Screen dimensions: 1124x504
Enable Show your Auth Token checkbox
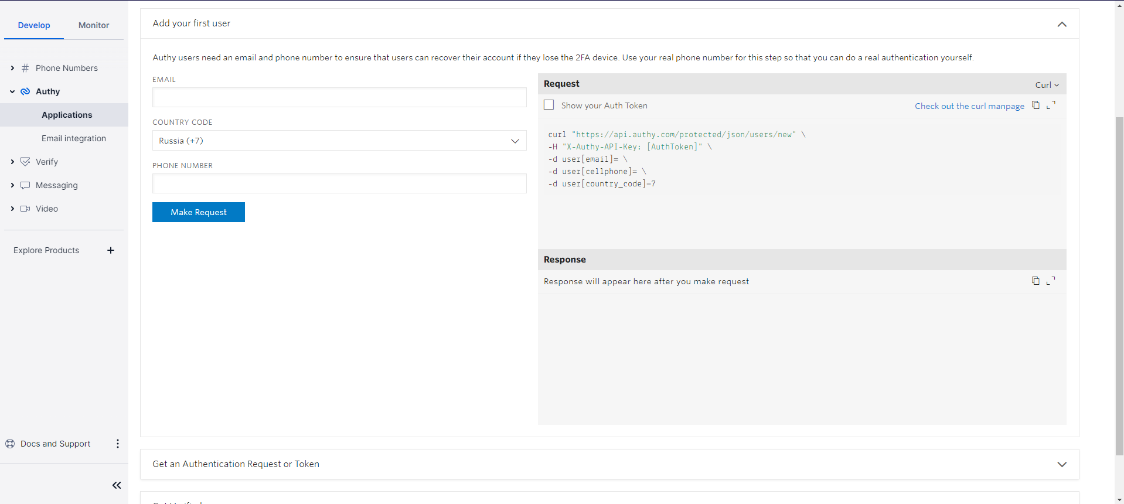coord(549,105)
